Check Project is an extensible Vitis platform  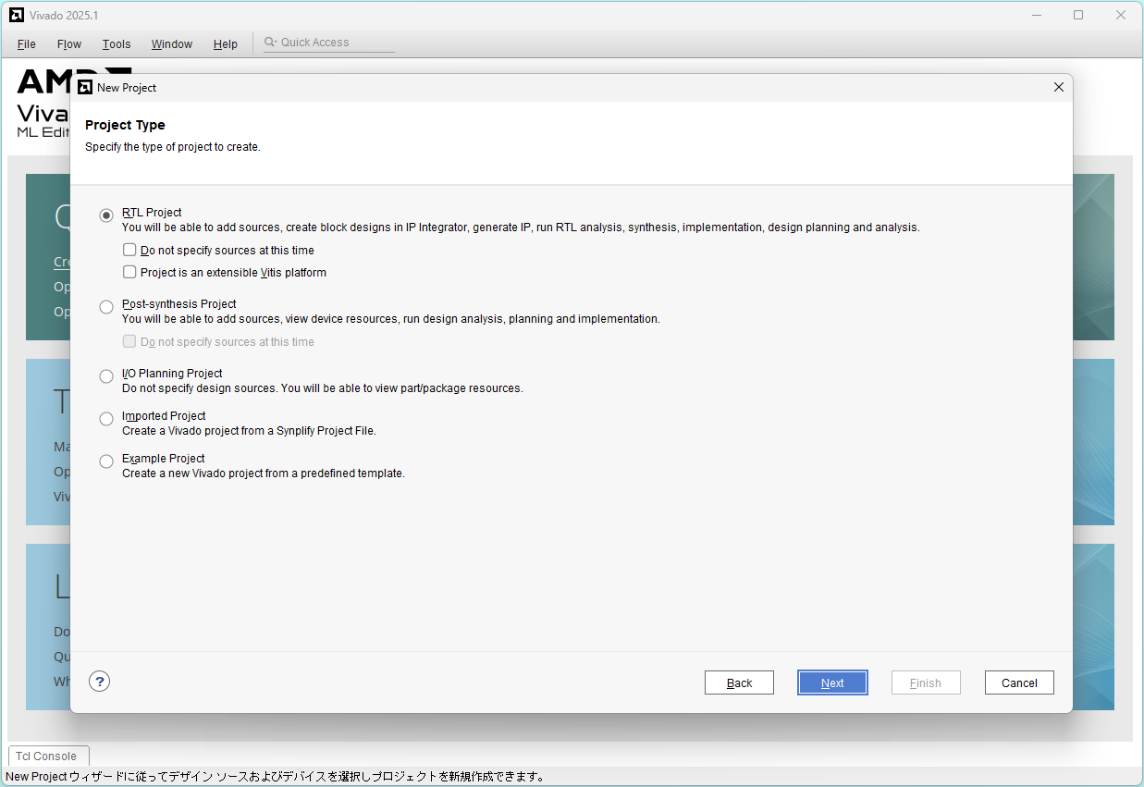coord(129,273)
